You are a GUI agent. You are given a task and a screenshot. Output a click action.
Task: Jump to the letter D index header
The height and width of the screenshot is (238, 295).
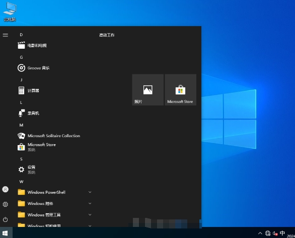(x=21, y=35)
